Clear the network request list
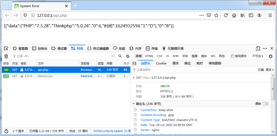The image size is (277, 136). click(6, 56)
